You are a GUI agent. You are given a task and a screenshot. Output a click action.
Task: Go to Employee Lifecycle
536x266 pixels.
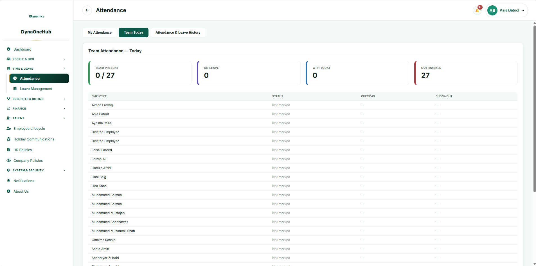click(x=29, y=128)
